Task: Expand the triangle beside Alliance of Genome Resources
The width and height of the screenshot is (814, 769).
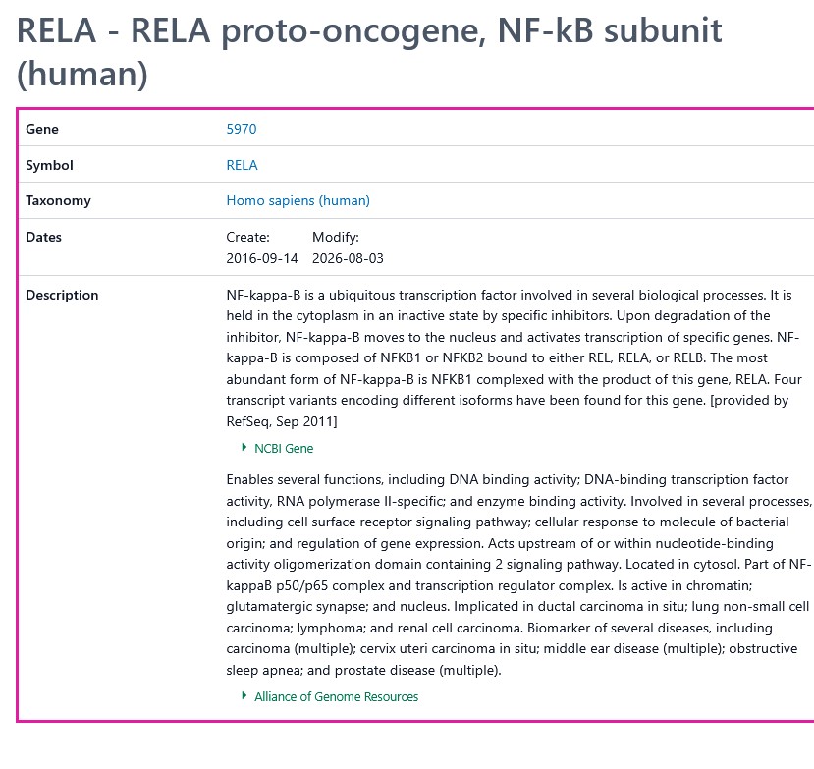Action: click(x=244, y=695)
